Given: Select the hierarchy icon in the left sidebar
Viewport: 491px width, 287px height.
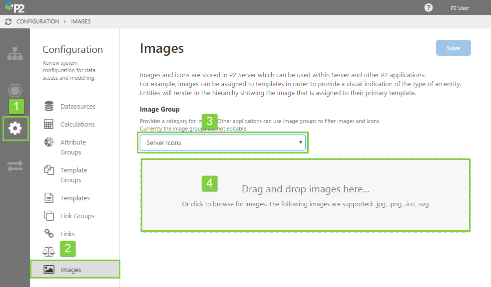Looking at the screenshot, I should (x=15, y=54).
